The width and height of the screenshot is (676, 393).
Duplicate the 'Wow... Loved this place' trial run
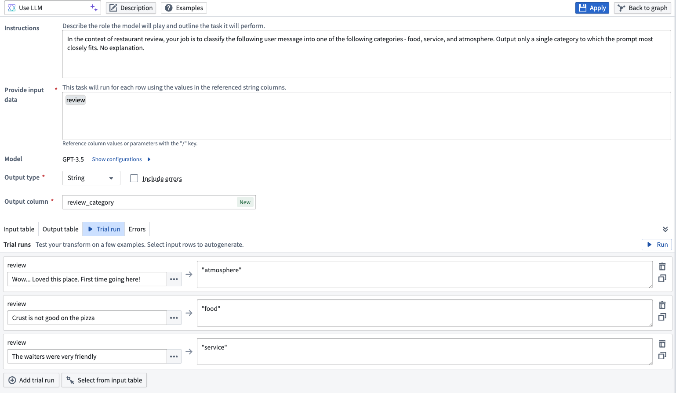[x=662, y=278]
